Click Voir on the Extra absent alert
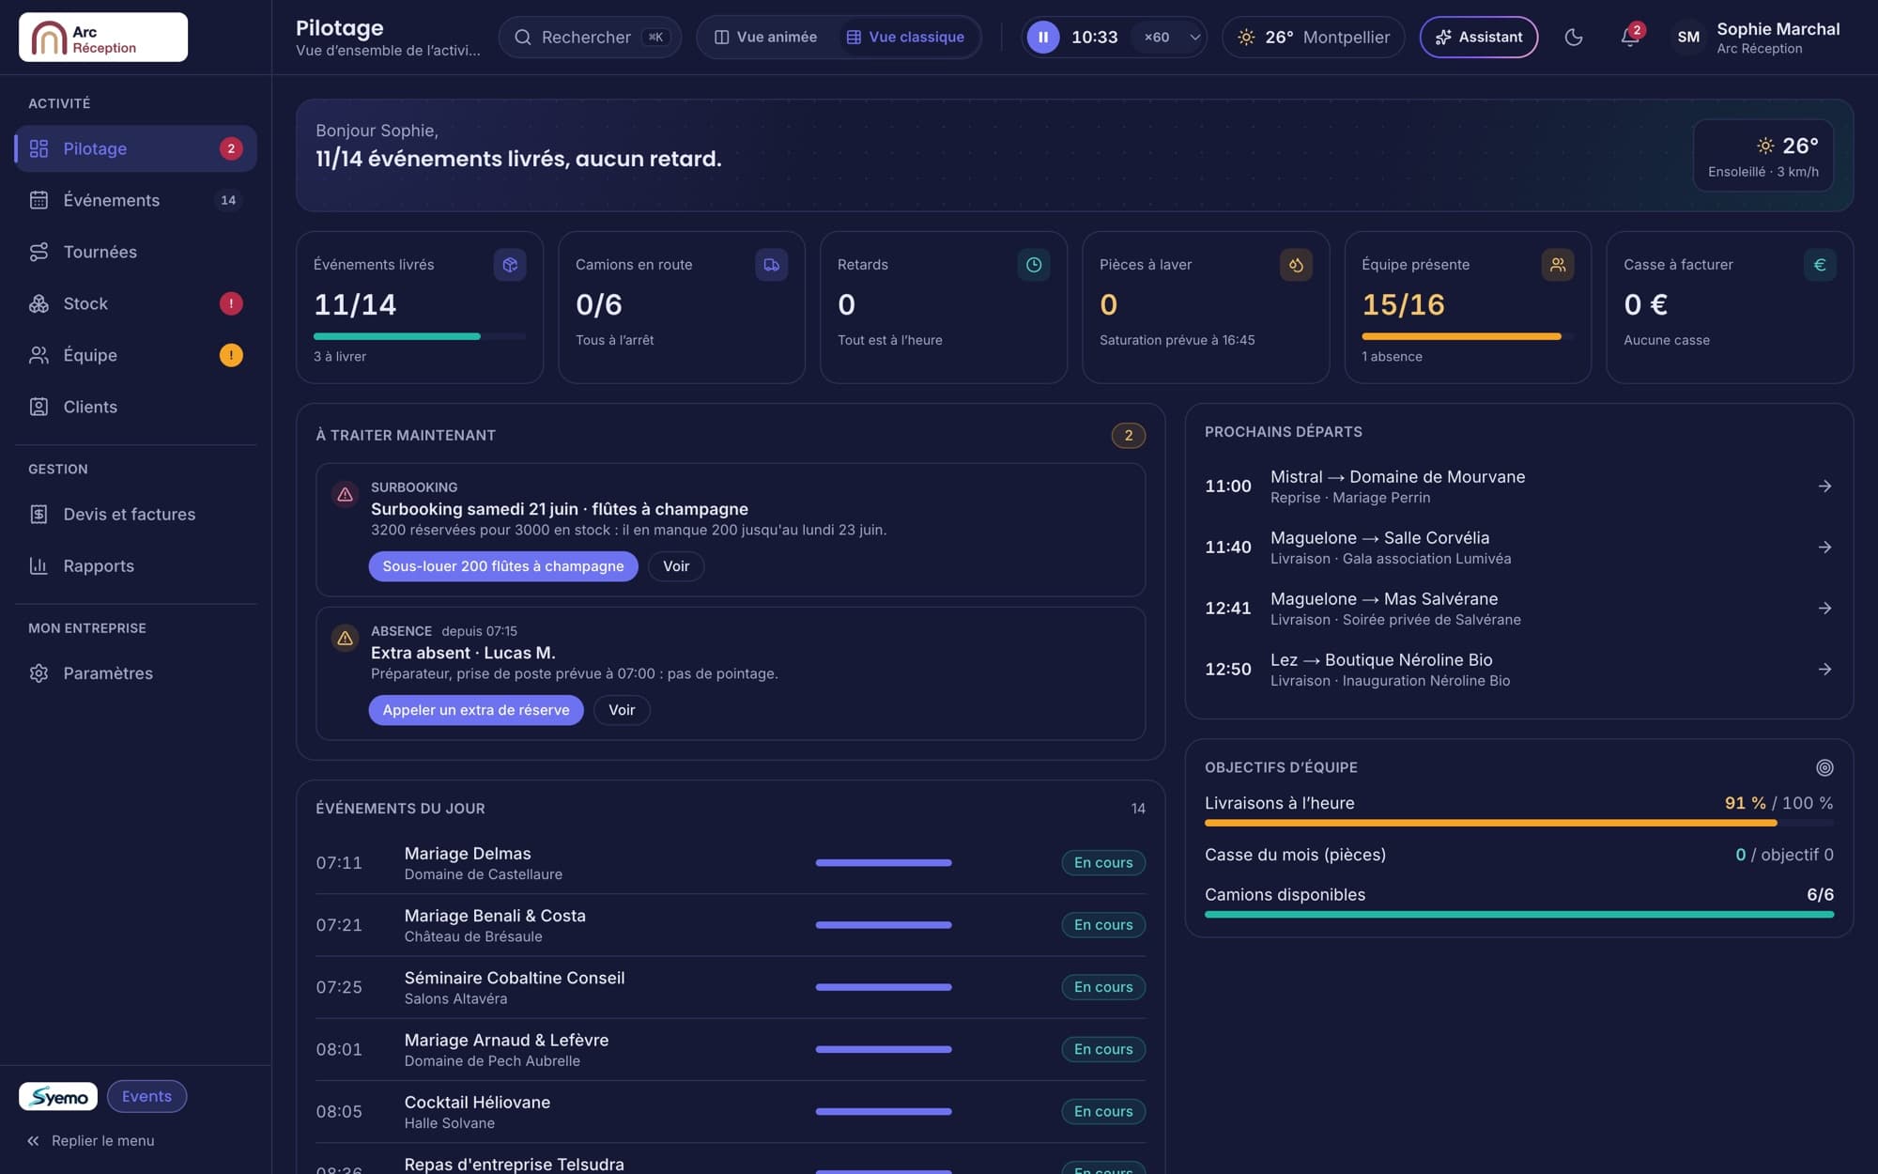1878x1174 pixels. pyautogui.click(x=622, y=710)
